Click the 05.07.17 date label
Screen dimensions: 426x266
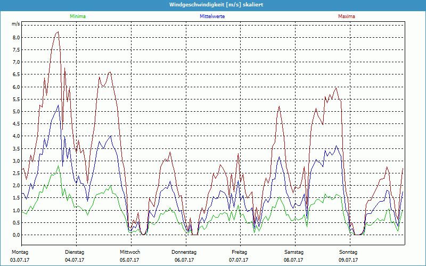tap(129, 260)
